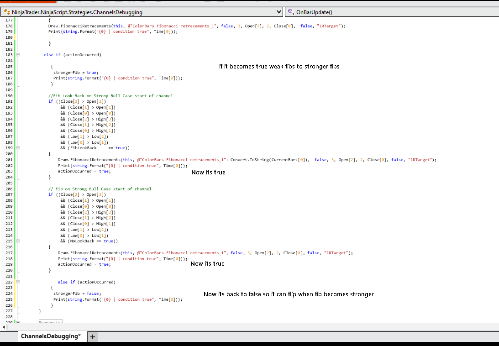Place cursor on 'strongerFib = false;' line

[x=77, y=294]
